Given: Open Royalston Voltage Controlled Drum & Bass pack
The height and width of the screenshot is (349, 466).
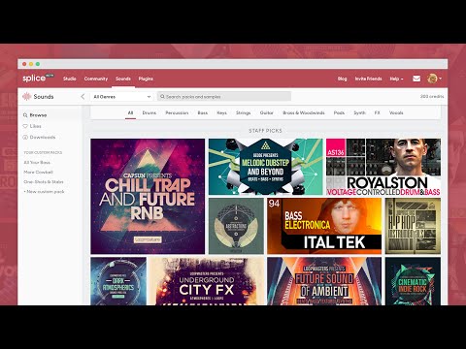Looking at the screenshot, I should [x=383, y=167].
